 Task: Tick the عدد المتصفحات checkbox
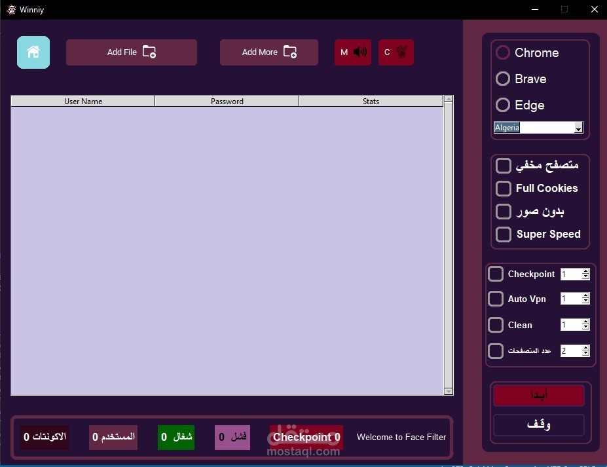click(x=496, y=351)
